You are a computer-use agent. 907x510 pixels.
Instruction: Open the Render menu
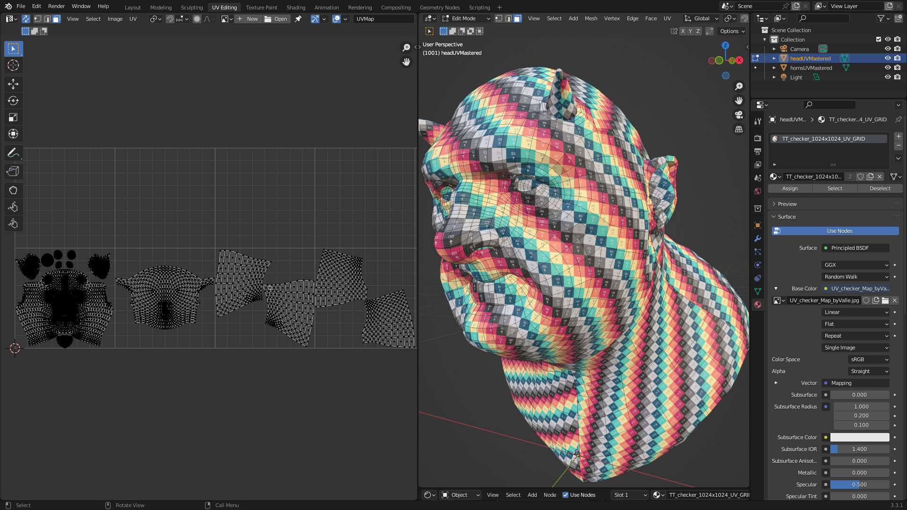(x=56, y=6)
